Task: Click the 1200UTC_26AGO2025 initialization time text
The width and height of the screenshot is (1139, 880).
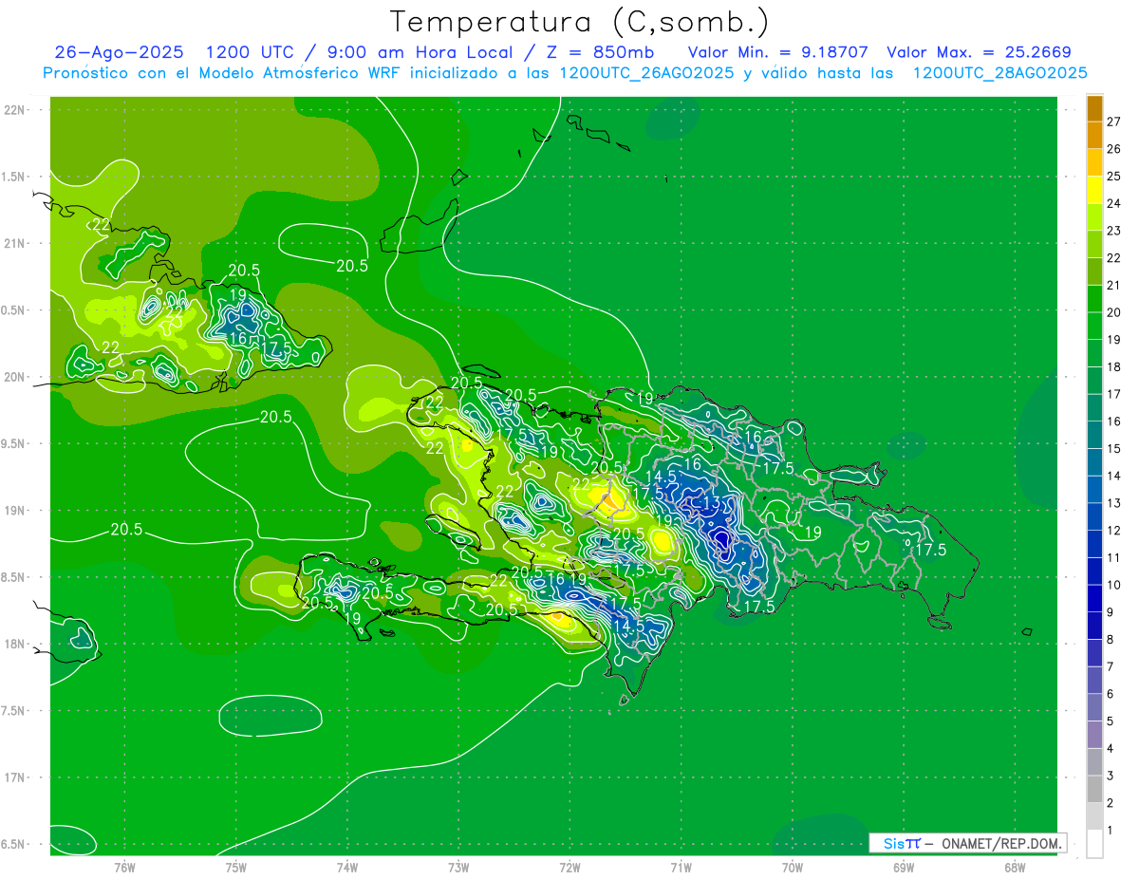Action: click(646, 73)
